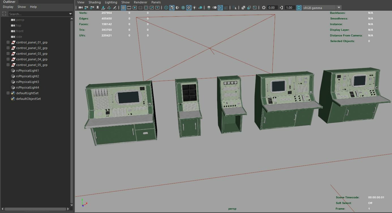392x213 pixels.
Task: Open the Panels menu
Action: click(156, 2)
